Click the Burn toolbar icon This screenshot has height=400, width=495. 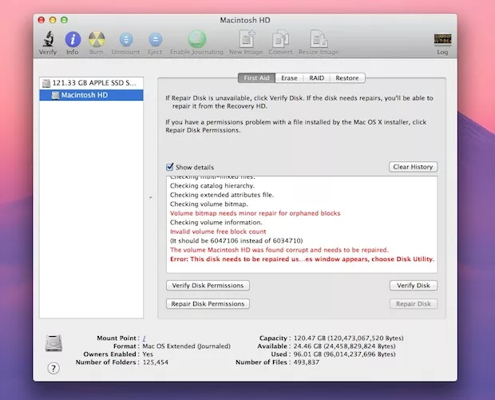(97, 39)
